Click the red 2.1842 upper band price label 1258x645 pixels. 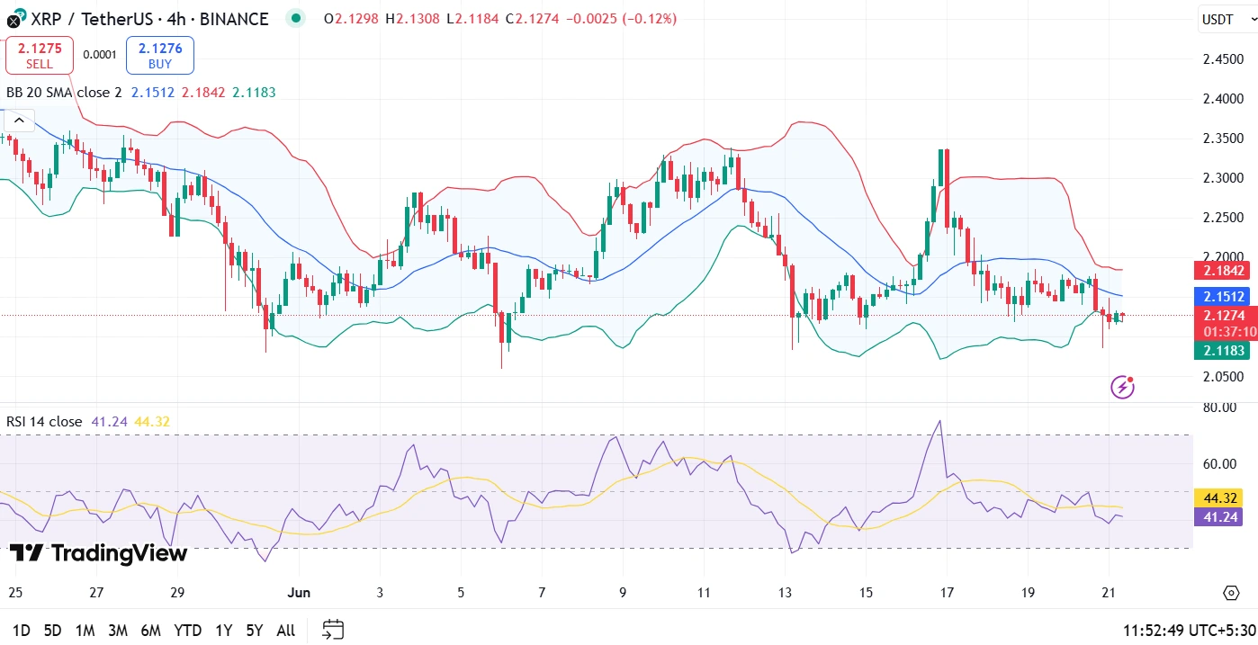click(1221, 270)
